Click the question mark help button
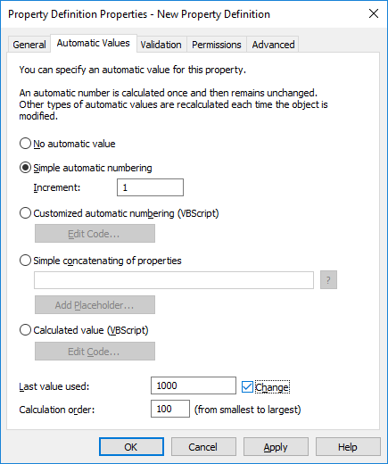The height and width of the screenshot is (464, 388). point(328,280)
